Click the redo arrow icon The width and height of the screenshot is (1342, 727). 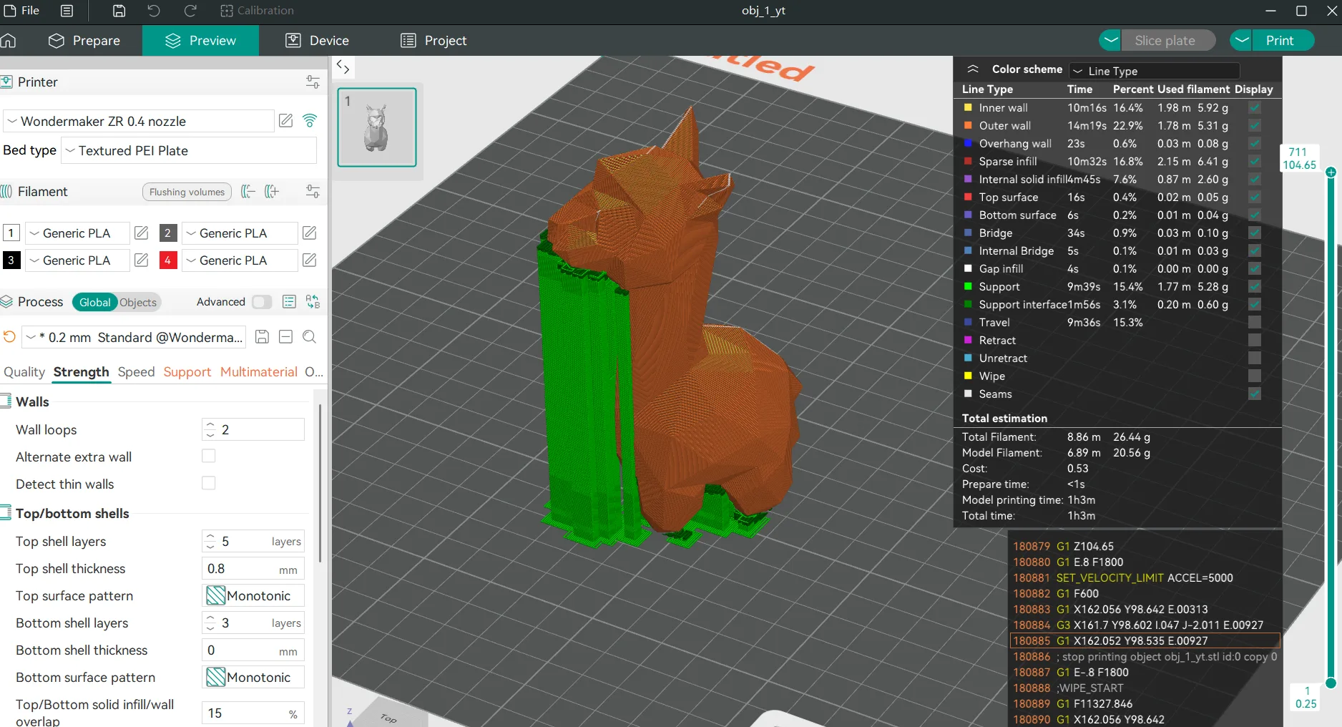(x=190, y=11)
